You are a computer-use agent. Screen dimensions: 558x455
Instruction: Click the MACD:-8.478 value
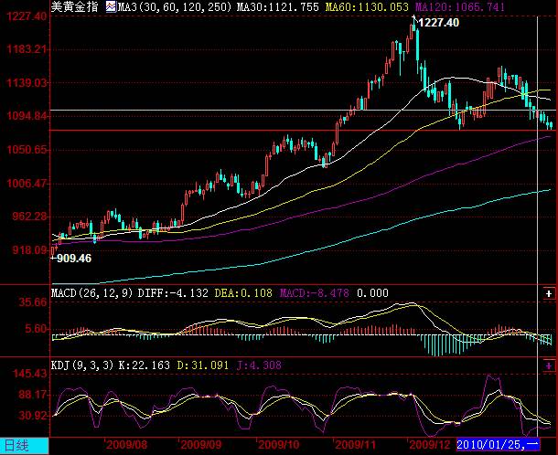315,293
